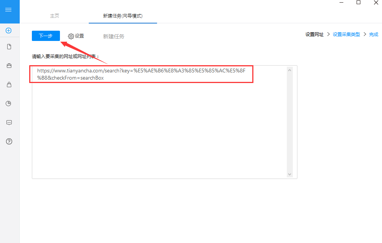Open the document/tasks icon in sidebar
The width and height of the screenshot is (382, 243).
click(x=9, y=46)
